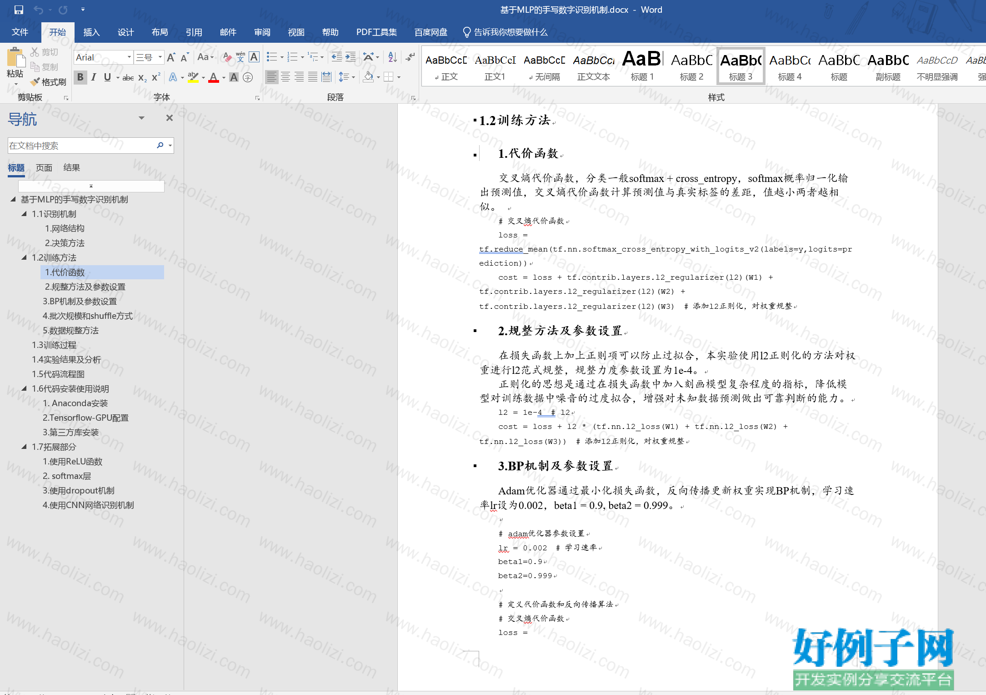This screenshot has height=695, width=986.
Task: Toggle Underline formatting
Action: click(107, 77)
